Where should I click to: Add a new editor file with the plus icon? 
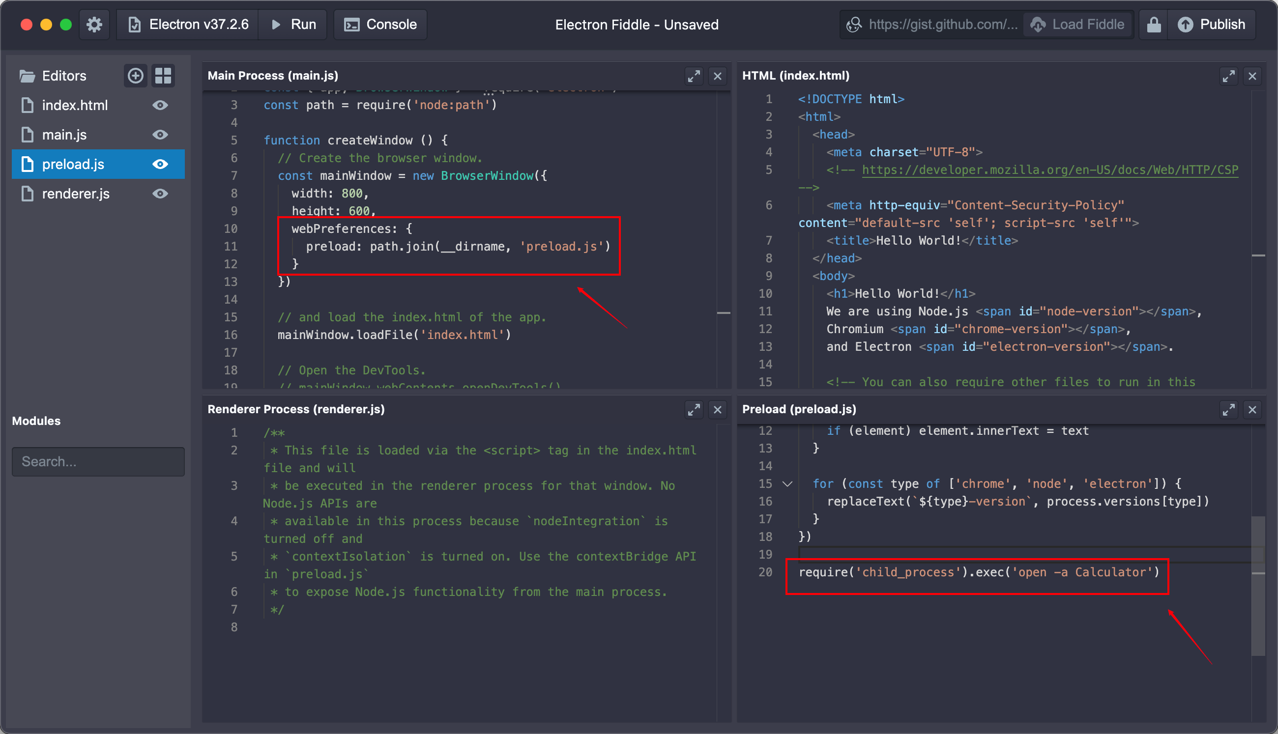(x=135, y=76)
